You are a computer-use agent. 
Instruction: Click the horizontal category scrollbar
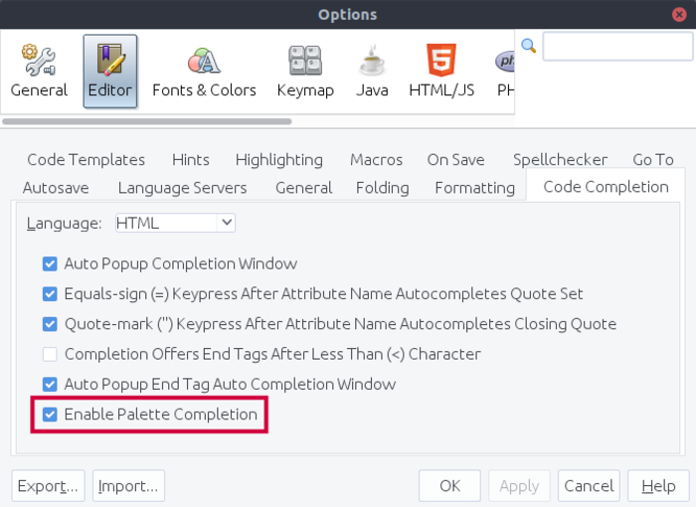click(x=147, y=122)
